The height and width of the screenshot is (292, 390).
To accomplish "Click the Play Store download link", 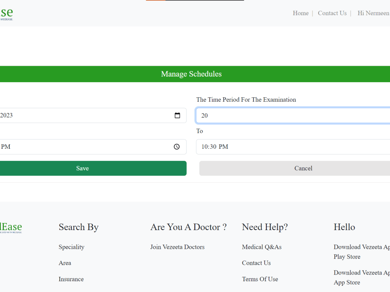I will (x=362, y=252).
